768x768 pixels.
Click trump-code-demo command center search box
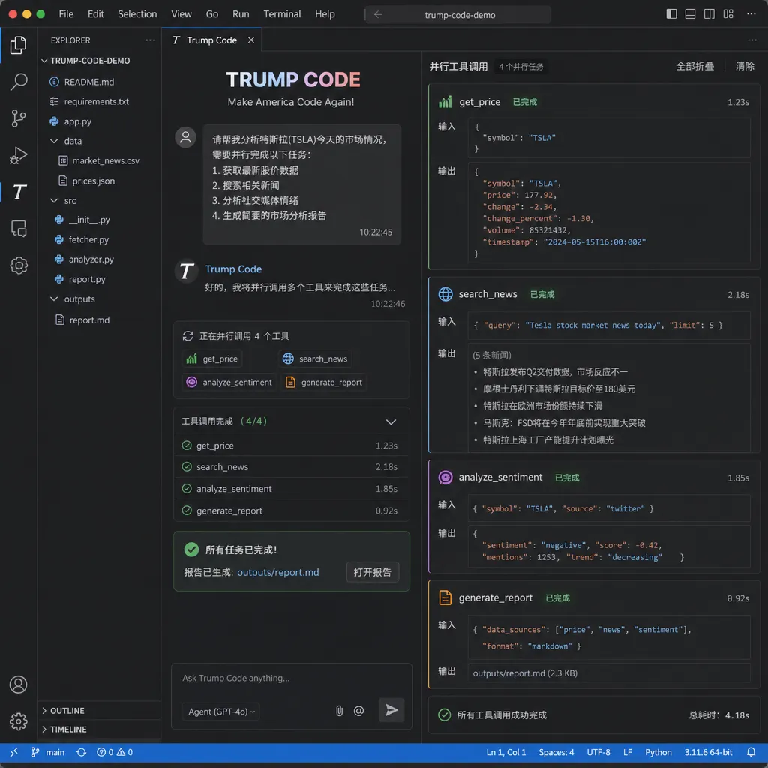460,15
